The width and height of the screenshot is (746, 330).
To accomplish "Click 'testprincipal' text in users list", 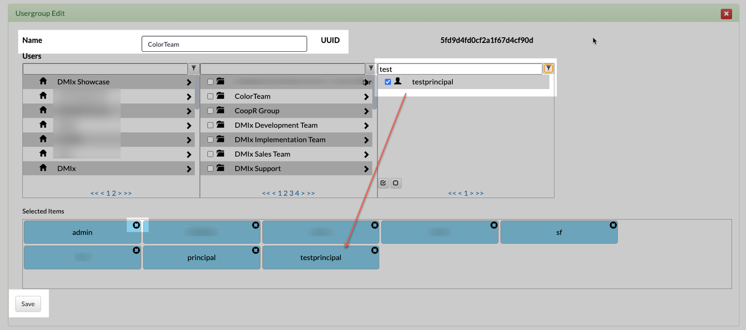I will pos(433,82).
